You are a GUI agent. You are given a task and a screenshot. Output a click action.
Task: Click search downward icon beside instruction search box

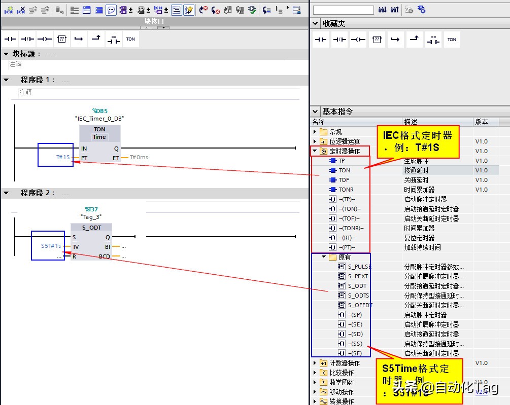tap(382, 10)
